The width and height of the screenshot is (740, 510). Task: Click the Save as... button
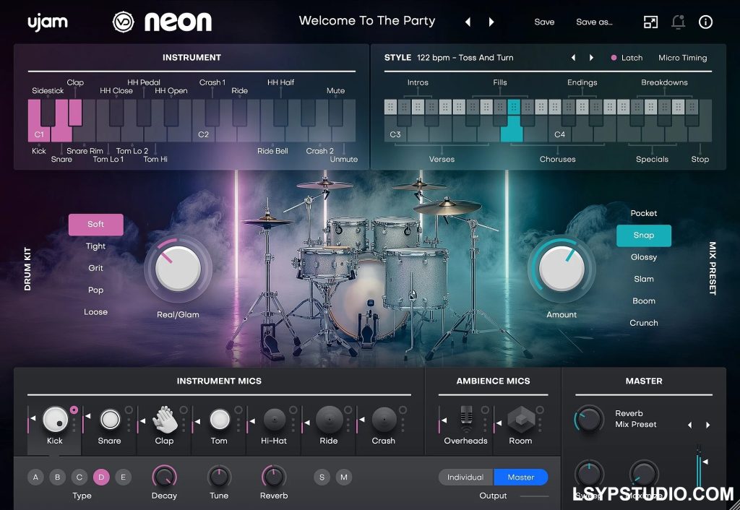(594, 22)
